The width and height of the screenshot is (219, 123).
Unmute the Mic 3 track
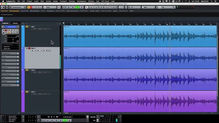pos(27,70)
